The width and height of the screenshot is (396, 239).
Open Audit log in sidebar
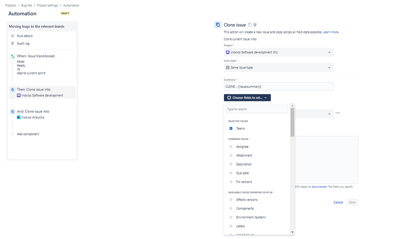click(x=23, y=44)
